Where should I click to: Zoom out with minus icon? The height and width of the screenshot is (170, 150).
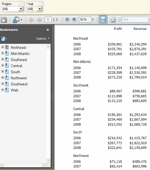pos(67,19)
